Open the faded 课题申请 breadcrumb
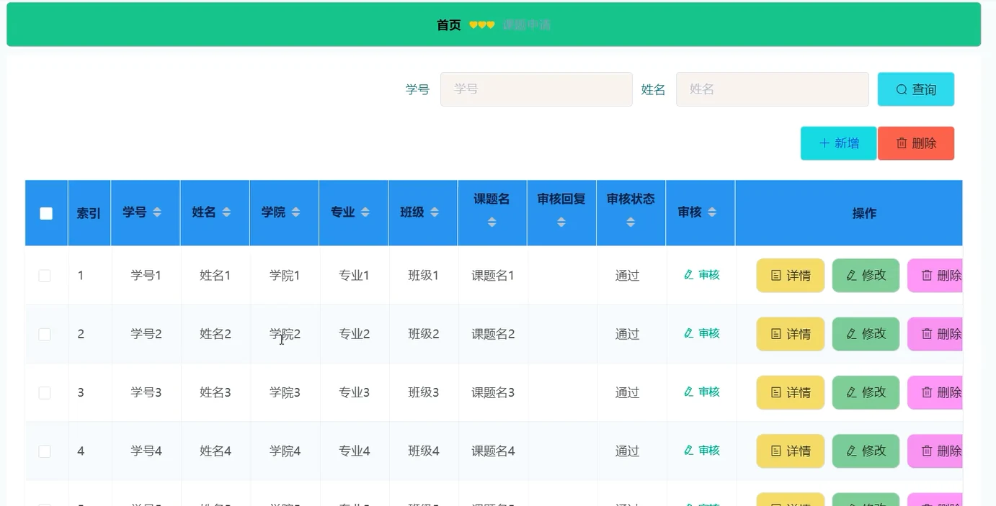 527,25
